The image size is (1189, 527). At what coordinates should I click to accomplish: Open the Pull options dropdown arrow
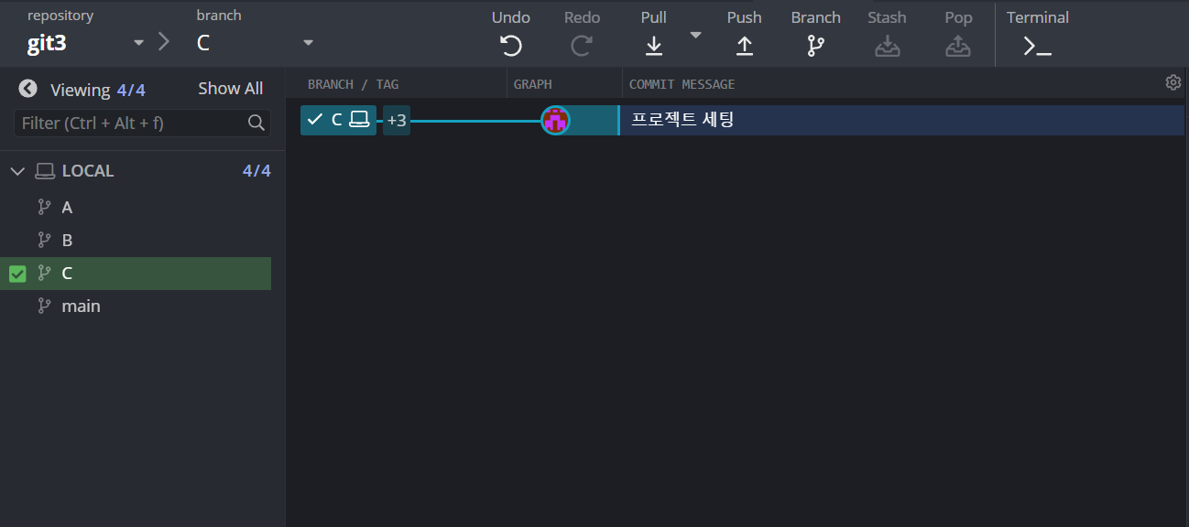pyautogui.click(x=695, y=35)
